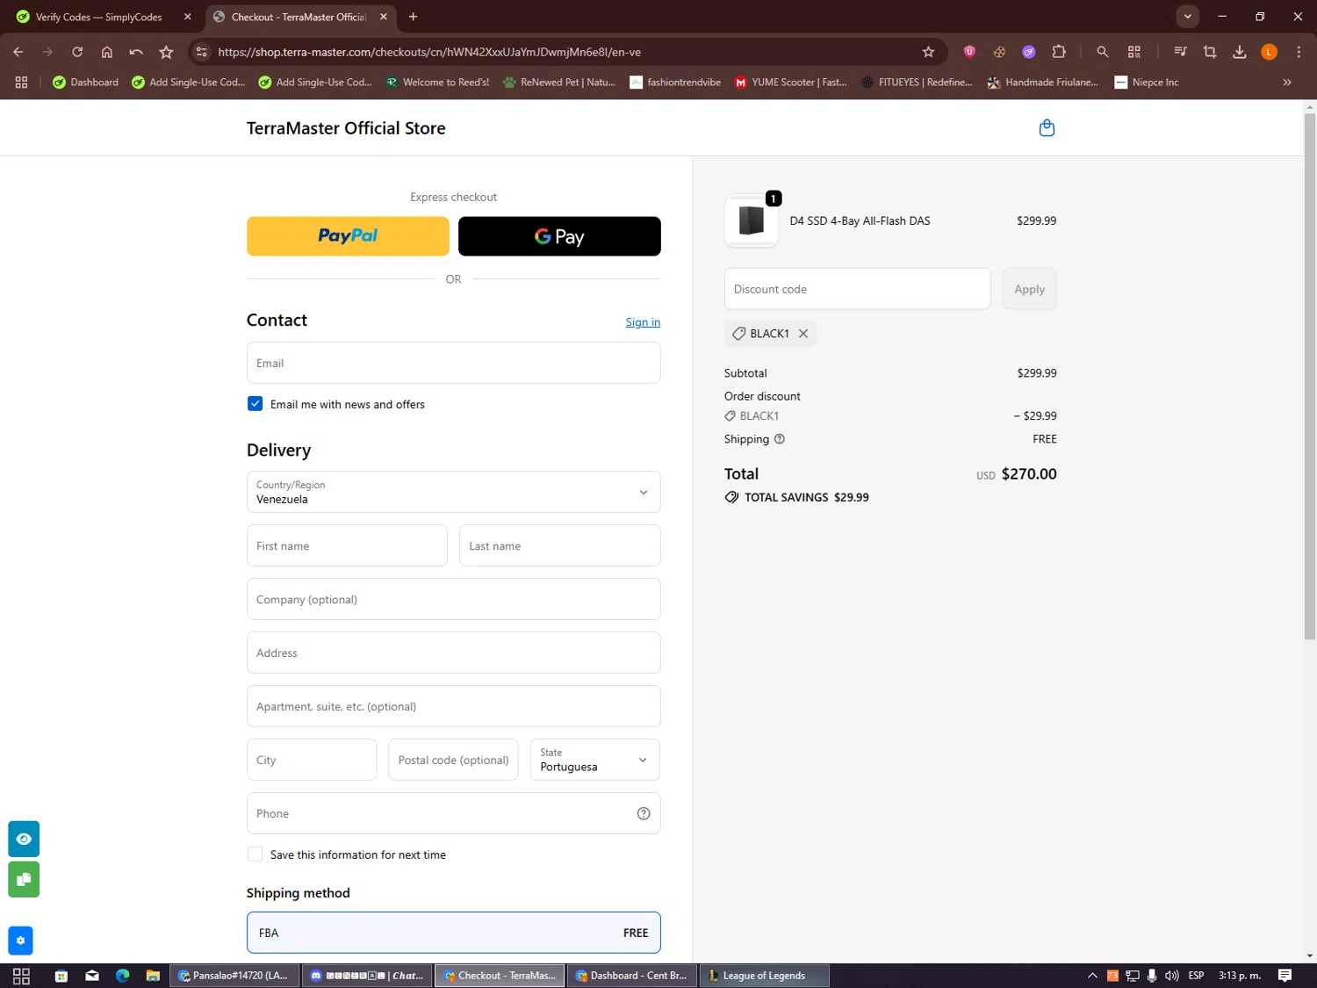Click the system tray volume icon

[x=1171, y=976]
